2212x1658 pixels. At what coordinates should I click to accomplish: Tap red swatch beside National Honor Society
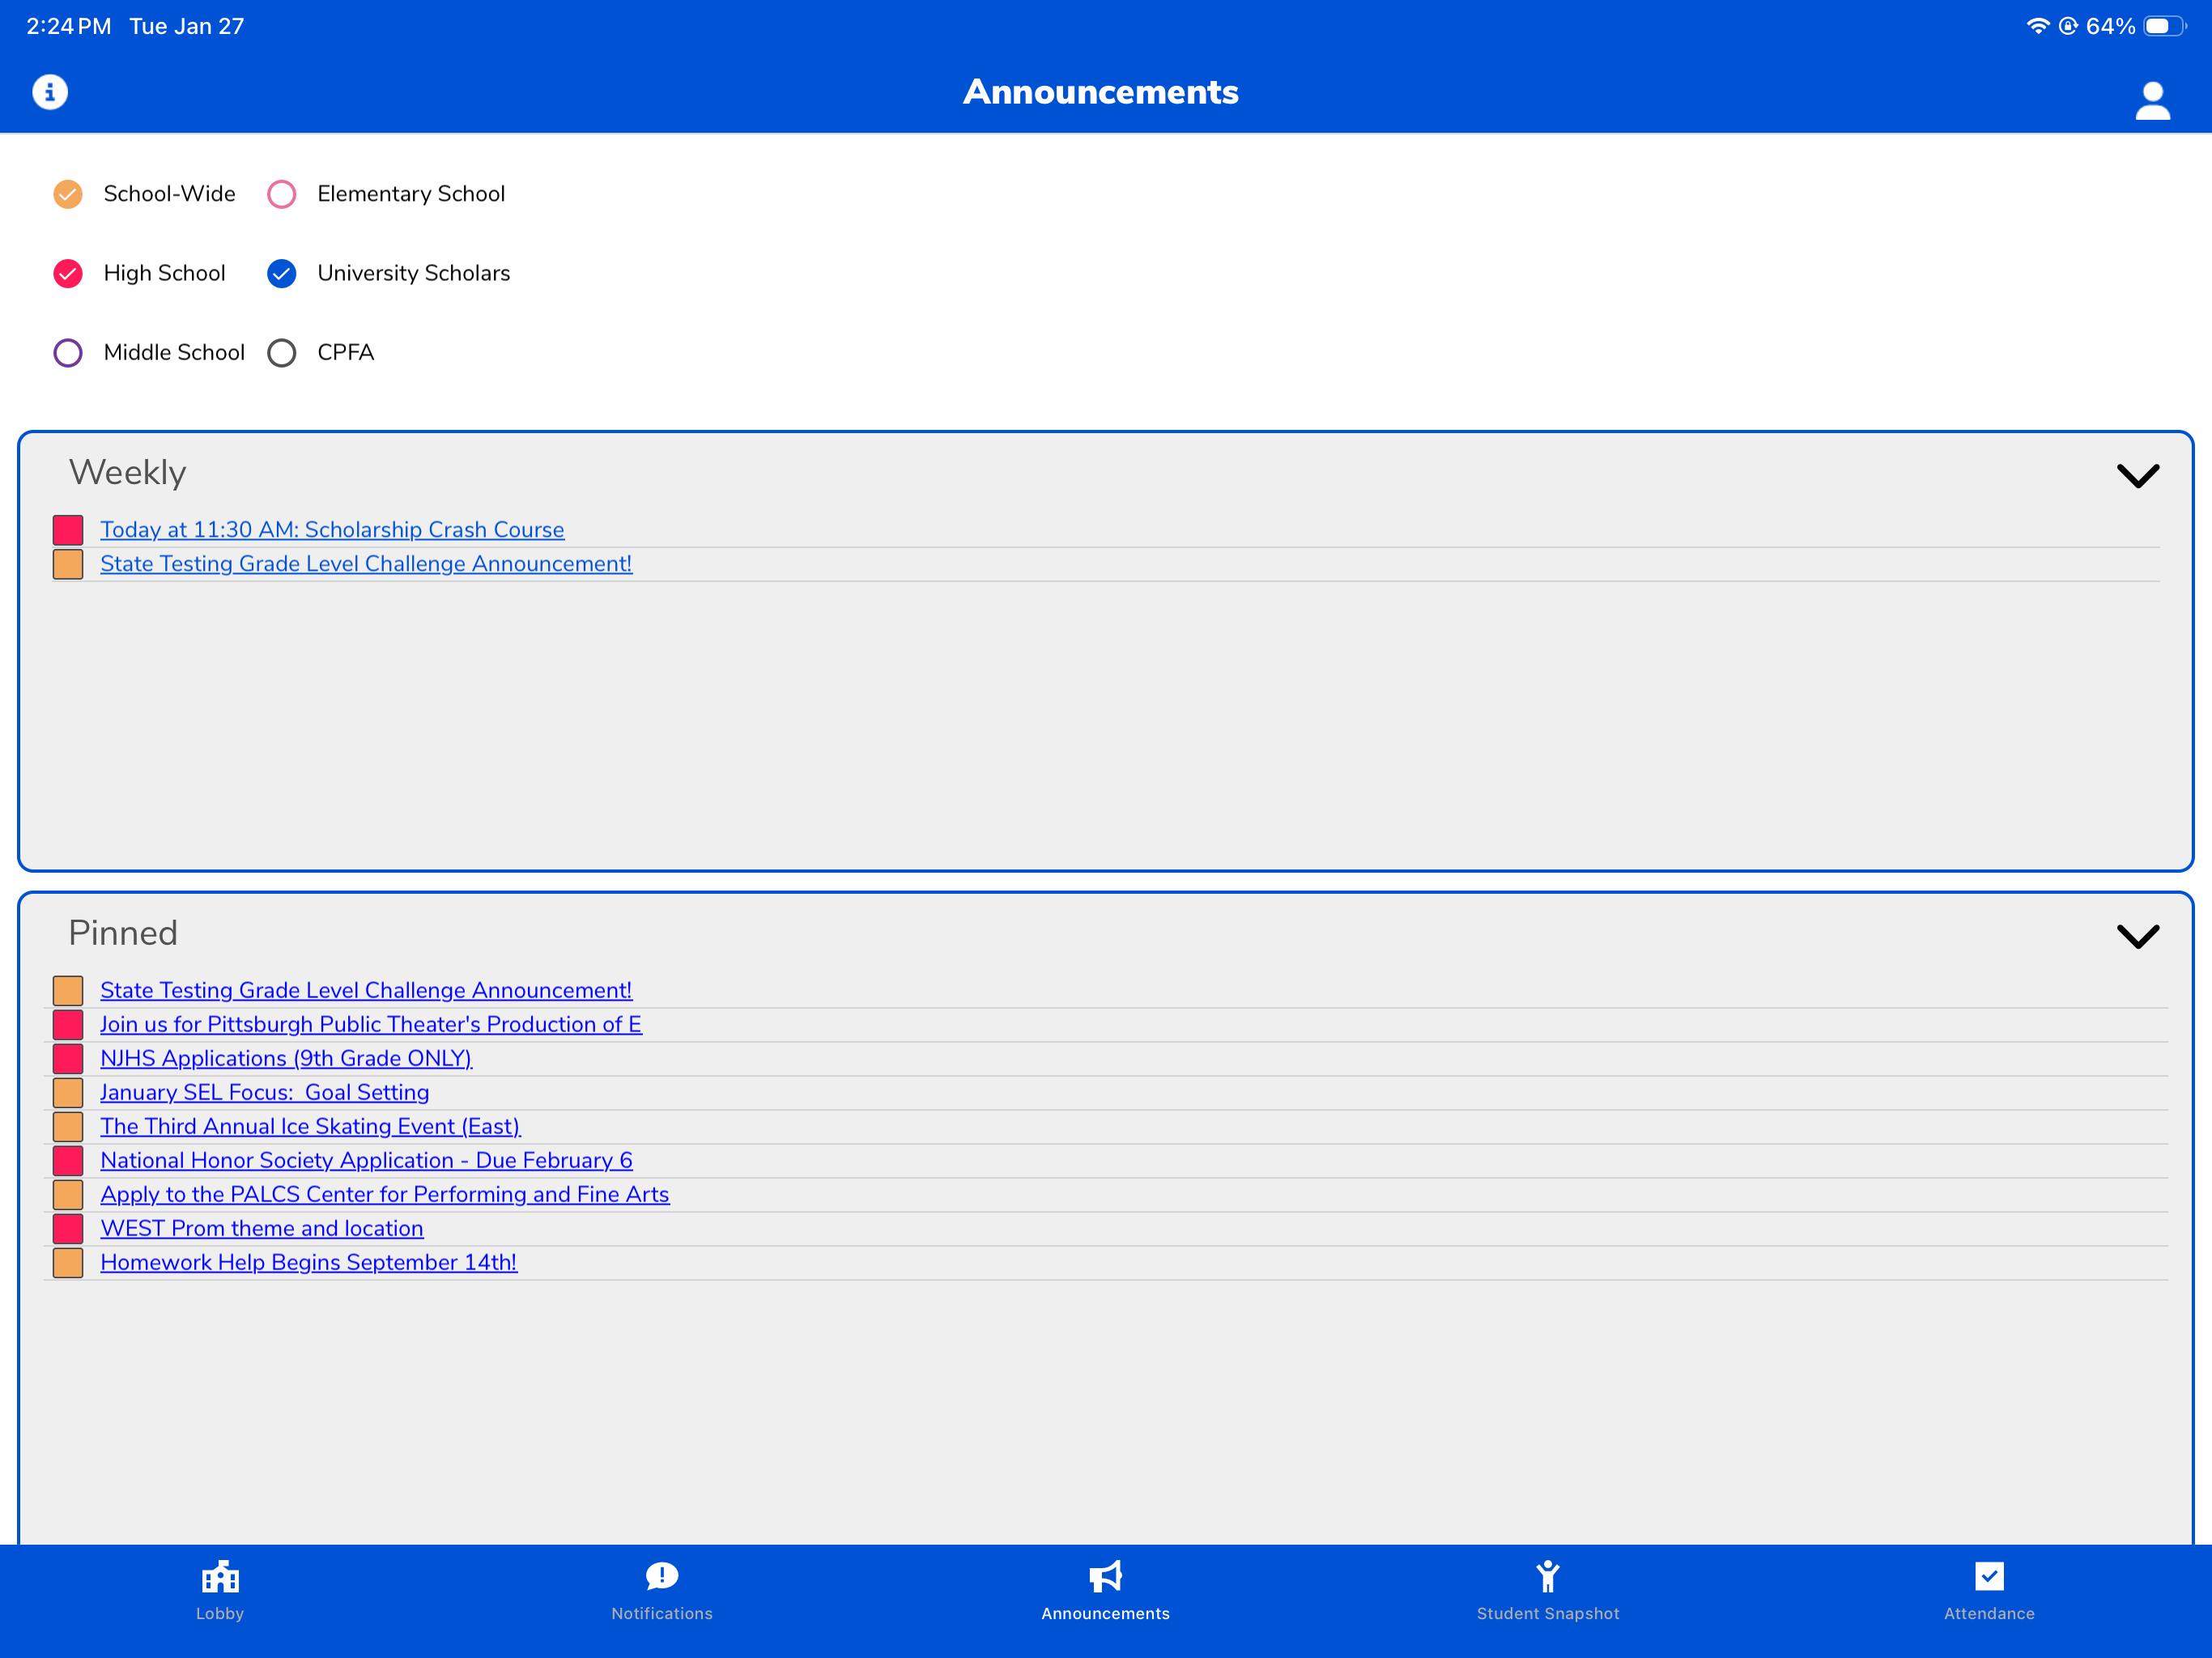click(x=68, y=1160)
